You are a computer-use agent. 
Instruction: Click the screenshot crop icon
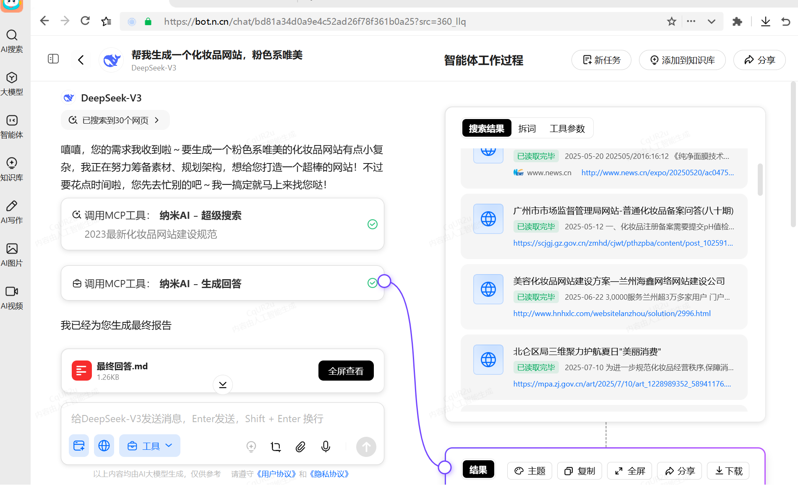coord(276,447)
